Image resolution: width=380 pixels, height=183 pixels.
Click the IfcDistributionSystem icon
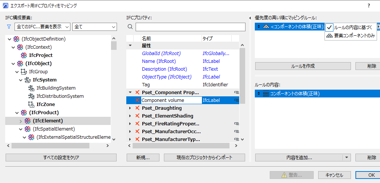click(x=31, y=96)
